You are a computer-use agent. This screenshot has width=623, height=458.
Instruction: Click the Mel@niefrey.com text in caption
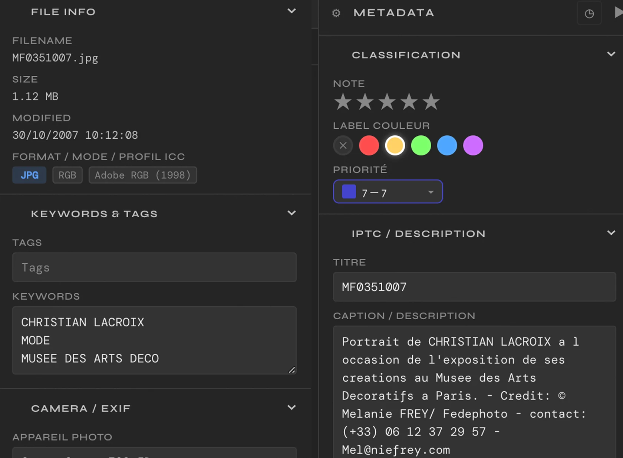pos(396,450)
